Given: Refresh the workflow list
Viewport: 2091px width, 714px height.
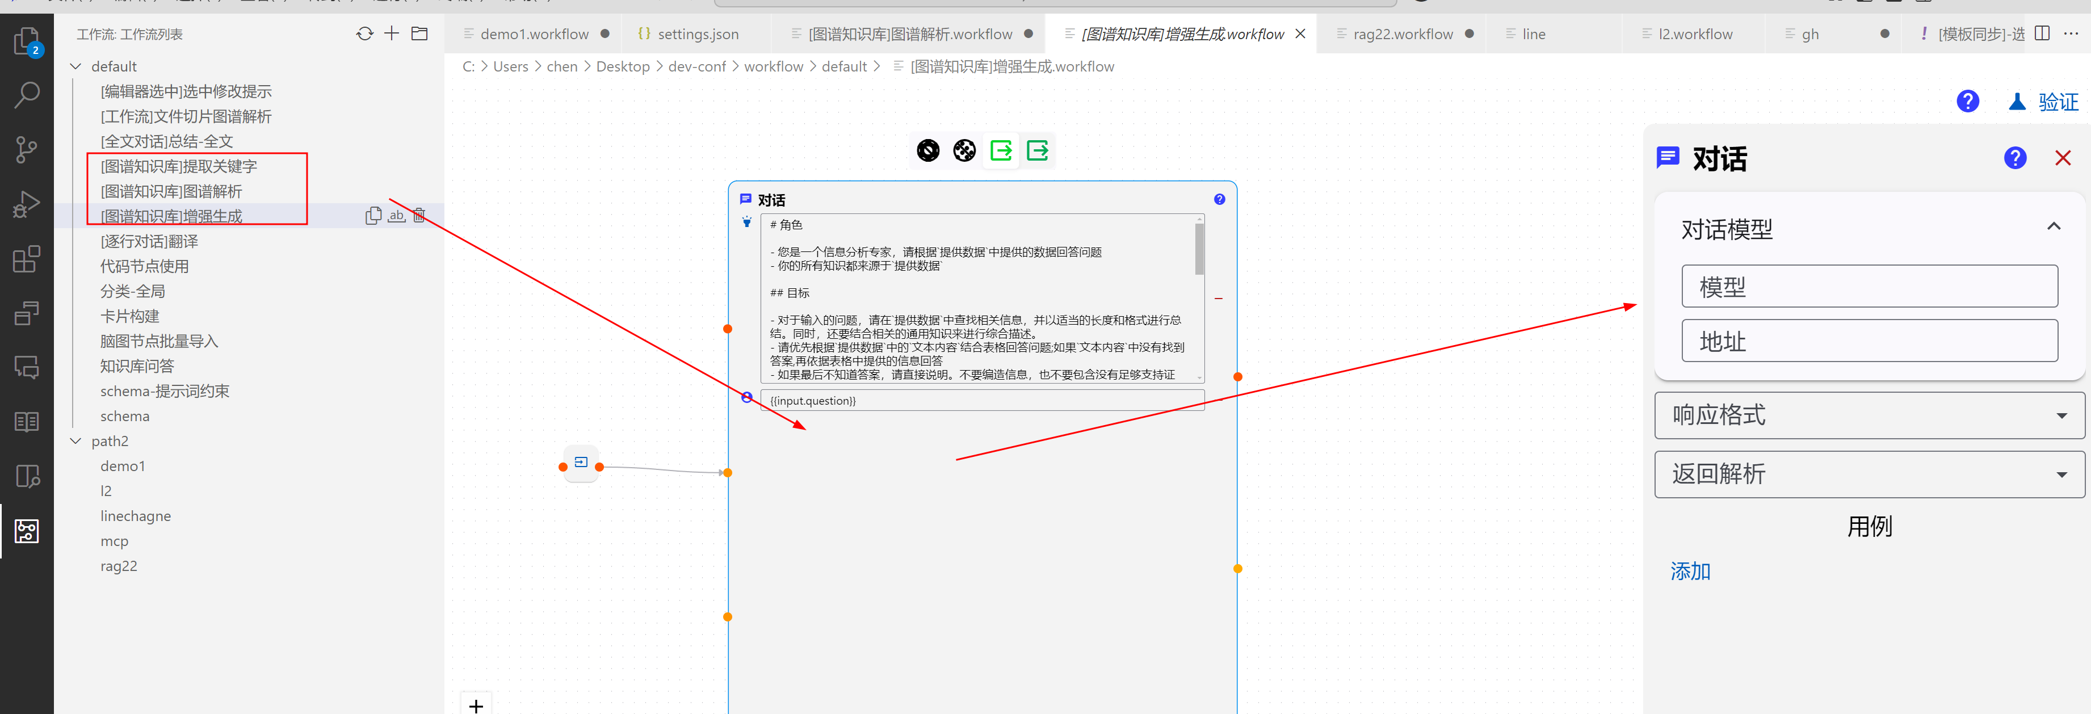Looking at the screenshot, I should tap(364, 33).
